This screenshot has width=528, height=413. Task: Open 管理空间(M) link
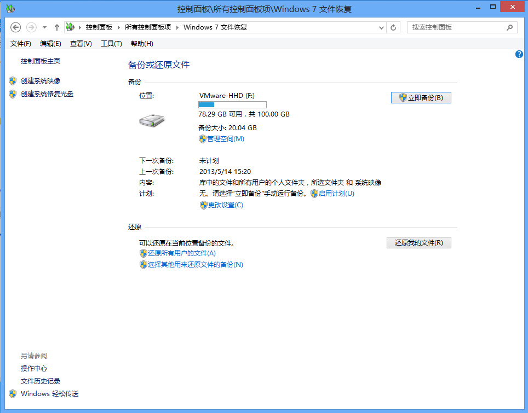(225, 138)
